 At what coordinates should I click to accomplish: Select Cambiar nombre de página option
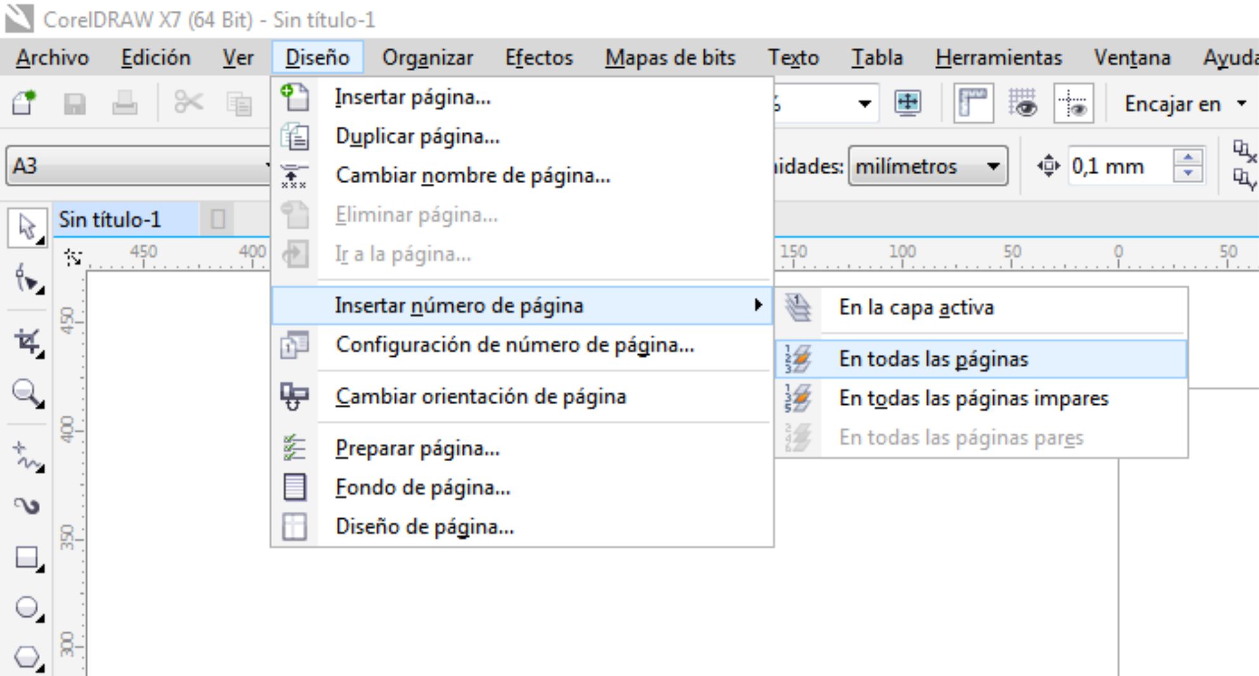coord(523,175)
